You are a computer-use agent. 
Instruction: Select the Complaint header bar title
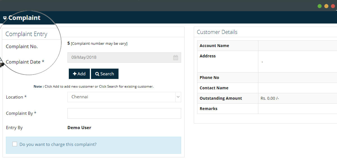24,18
